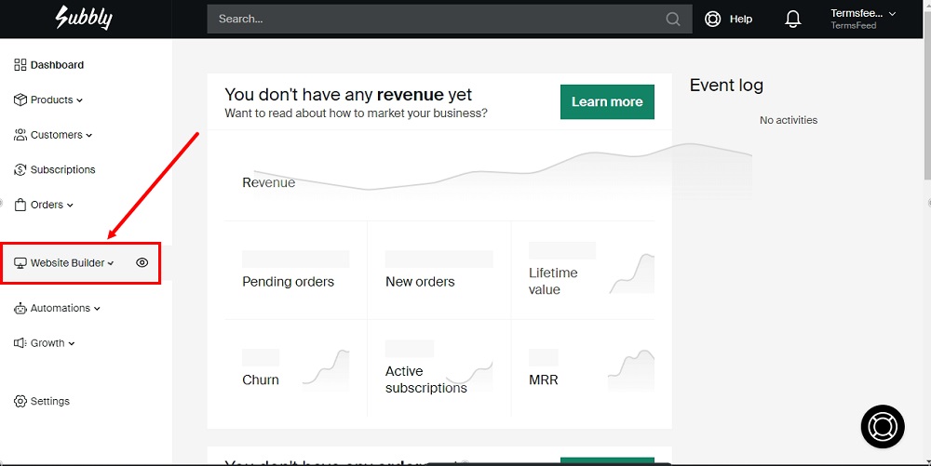Click the search magnifier icon

673,19
